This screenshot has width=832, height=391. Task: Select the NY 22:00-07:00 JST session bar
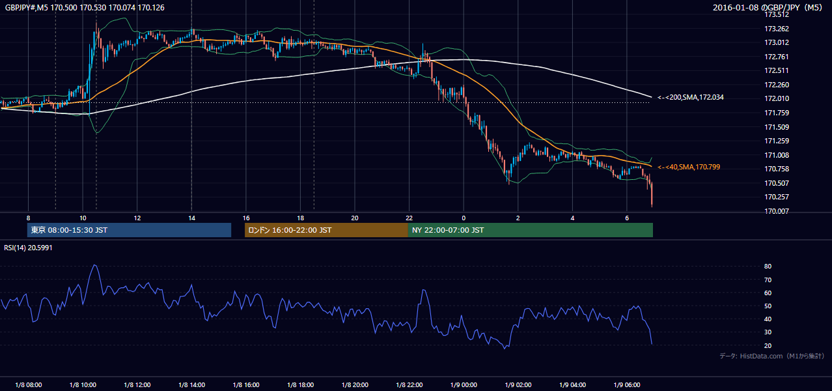[530, 230]
